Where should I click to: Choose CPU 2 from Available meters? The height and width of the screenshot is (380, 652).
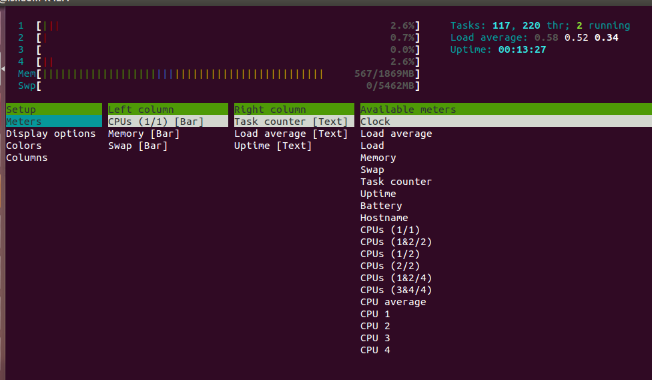pyautogui.click(x=375, y=327)
